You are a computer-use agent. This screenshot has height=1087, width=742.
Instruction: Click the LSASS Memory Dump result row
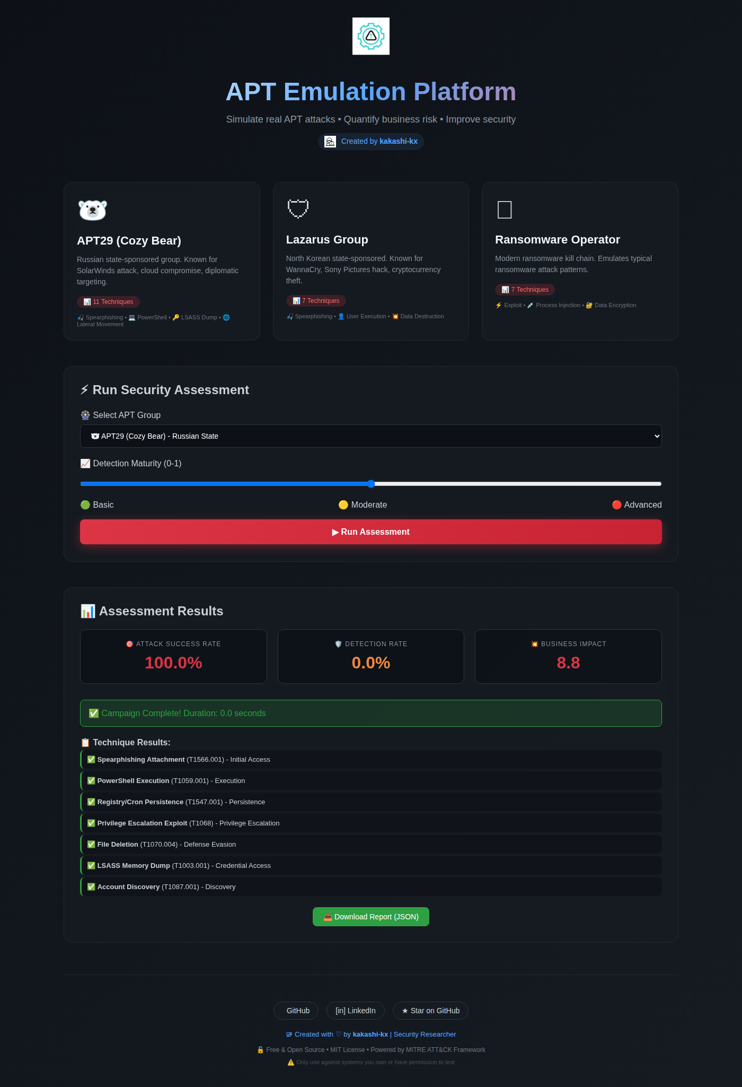pyautogui.click(x=371, y=866)
